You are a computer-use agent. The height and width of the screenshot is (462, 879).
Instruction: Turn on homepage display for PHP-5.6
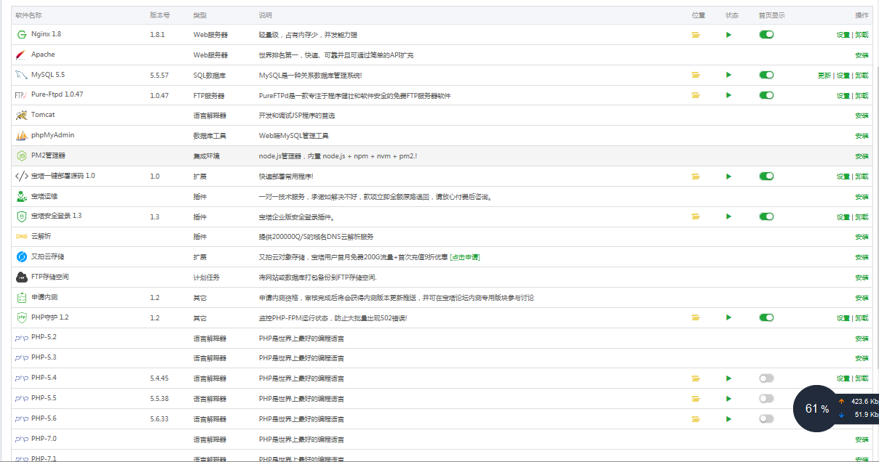coord(766,418)
